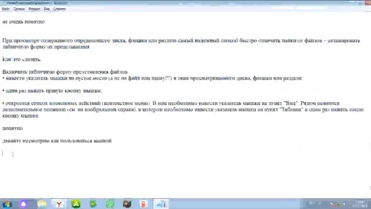Launch Yandex Browser from the taskbar
Viewport: 371px width, 209px height.
59,204
